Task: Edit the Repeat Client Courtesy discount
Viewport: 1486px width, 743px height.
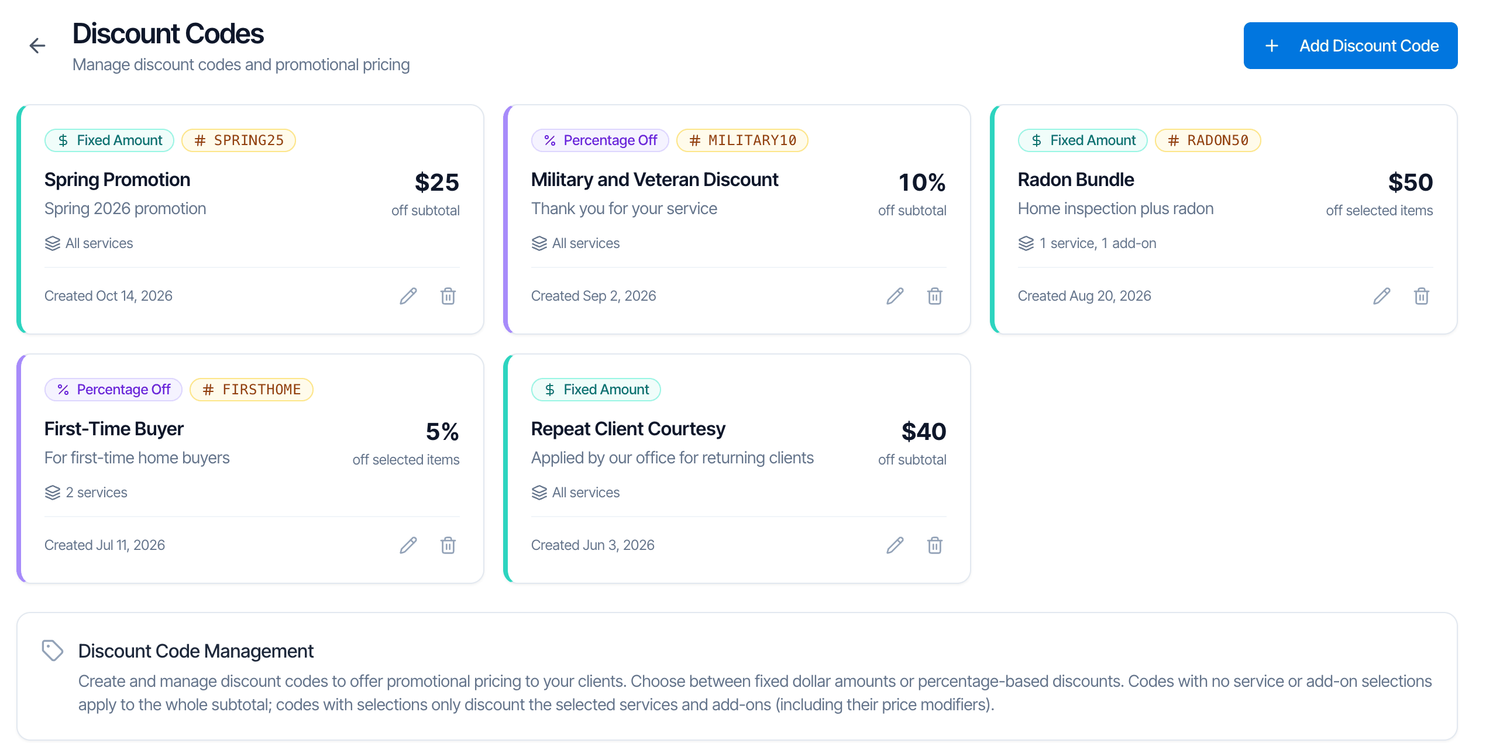Action: [x=895, y=545]
